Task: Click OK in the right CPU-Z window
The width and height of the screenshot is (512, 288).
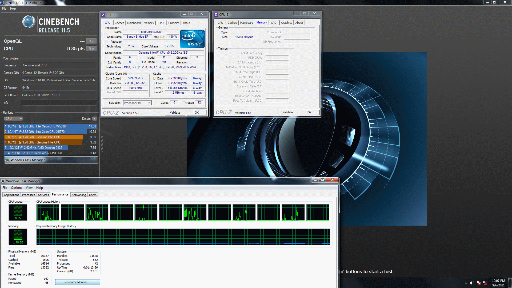Action: [309, 112]
